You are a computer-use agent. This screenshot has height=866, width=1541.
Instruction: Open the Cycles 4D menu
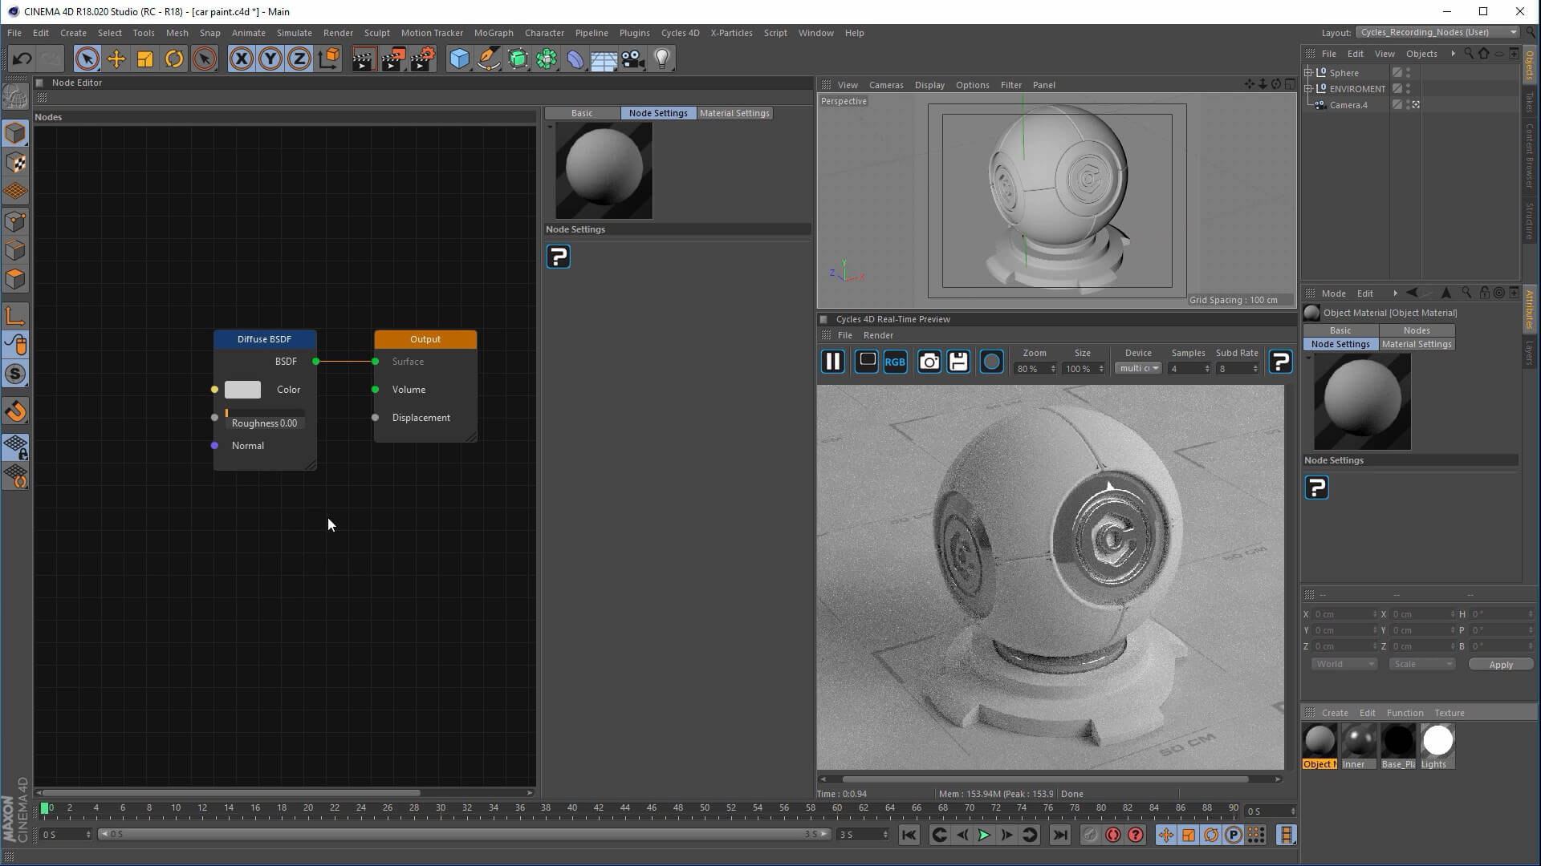[x=680, y=33]
